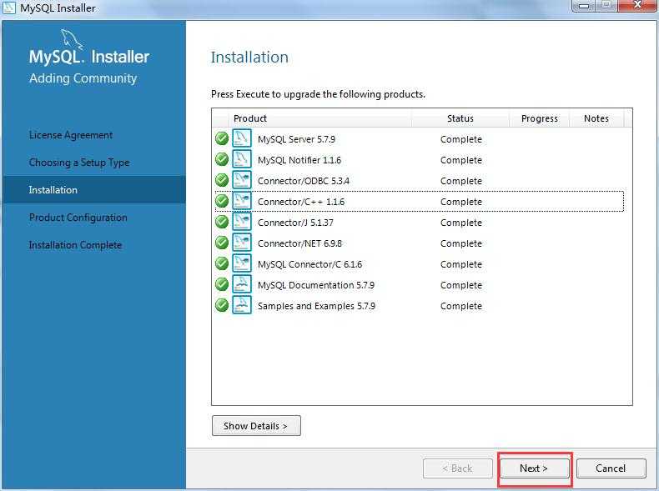The width and height of the screenshot is (659, 491).
Task: Select the Connector/ODBC 5.3.4 row text
Action: point(304,181)
